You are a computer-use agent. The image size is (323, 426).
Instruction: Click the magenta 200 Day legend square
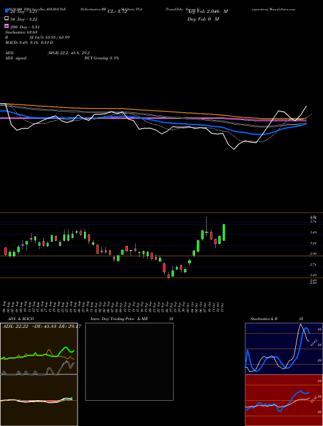tap(6, 26)
